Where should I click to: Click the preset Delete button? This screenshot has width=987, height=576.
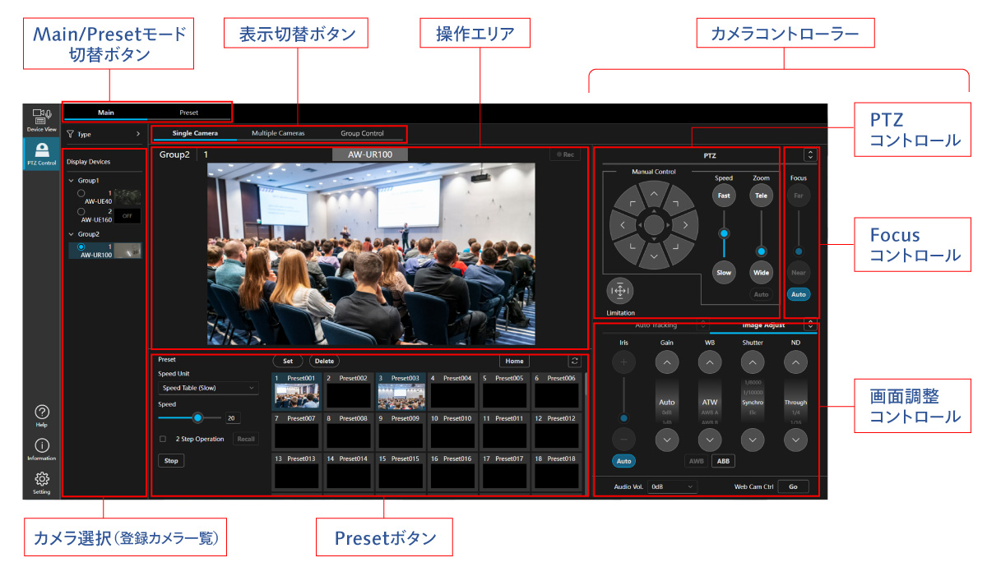(324, 361)
